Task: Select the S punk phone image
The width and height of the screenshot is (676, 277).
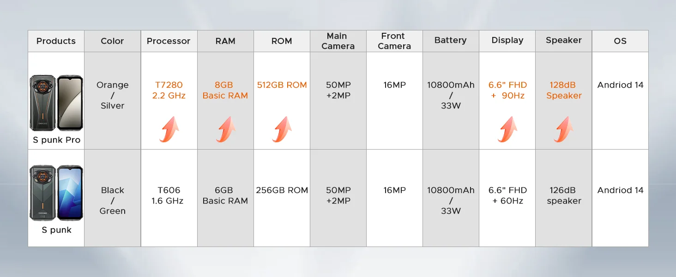Action: (56, 193)
